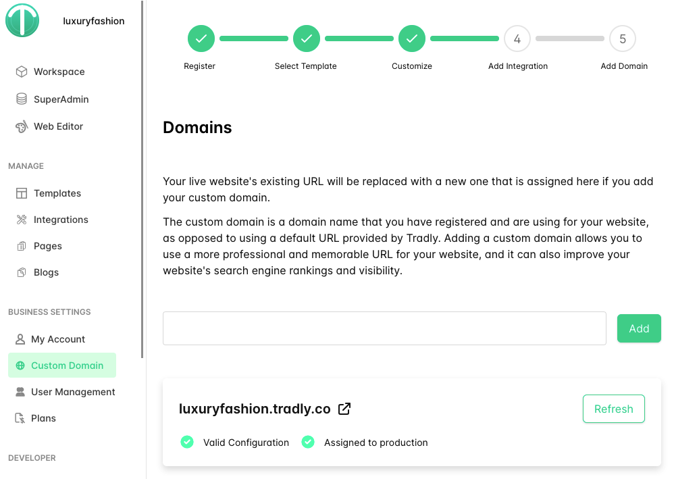Screen dimensions: 674x479
Task: Go to step 4 Add Integration
Action: (517, 39)
